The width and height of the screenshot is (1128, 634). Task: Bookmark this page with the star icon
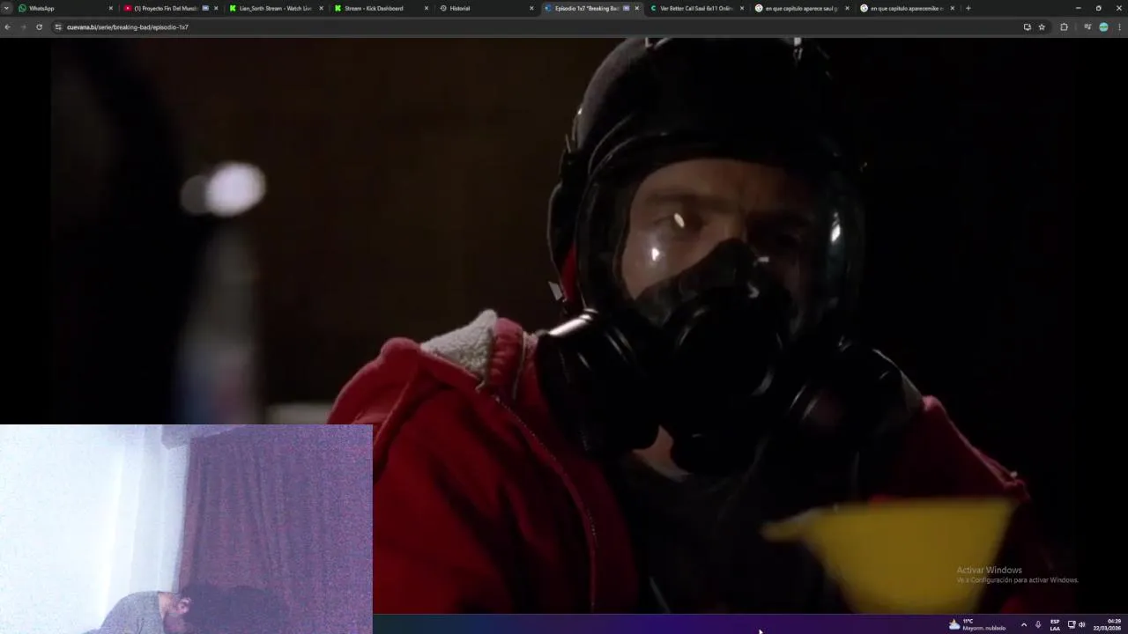click(1042, 27)
